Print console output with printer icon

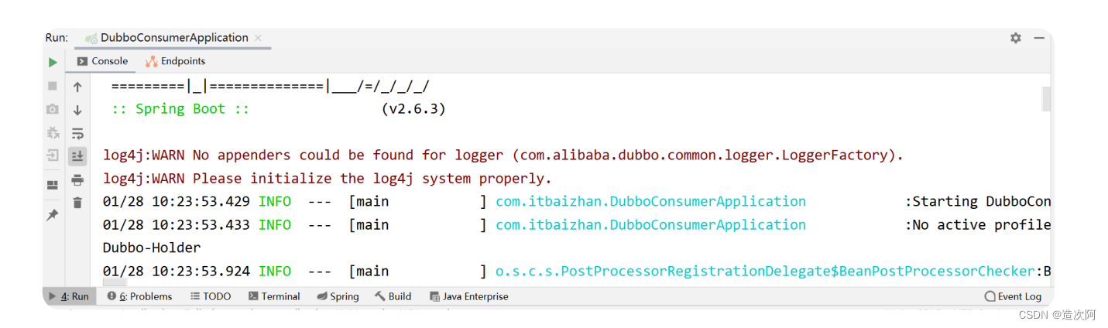pos(77,180)
